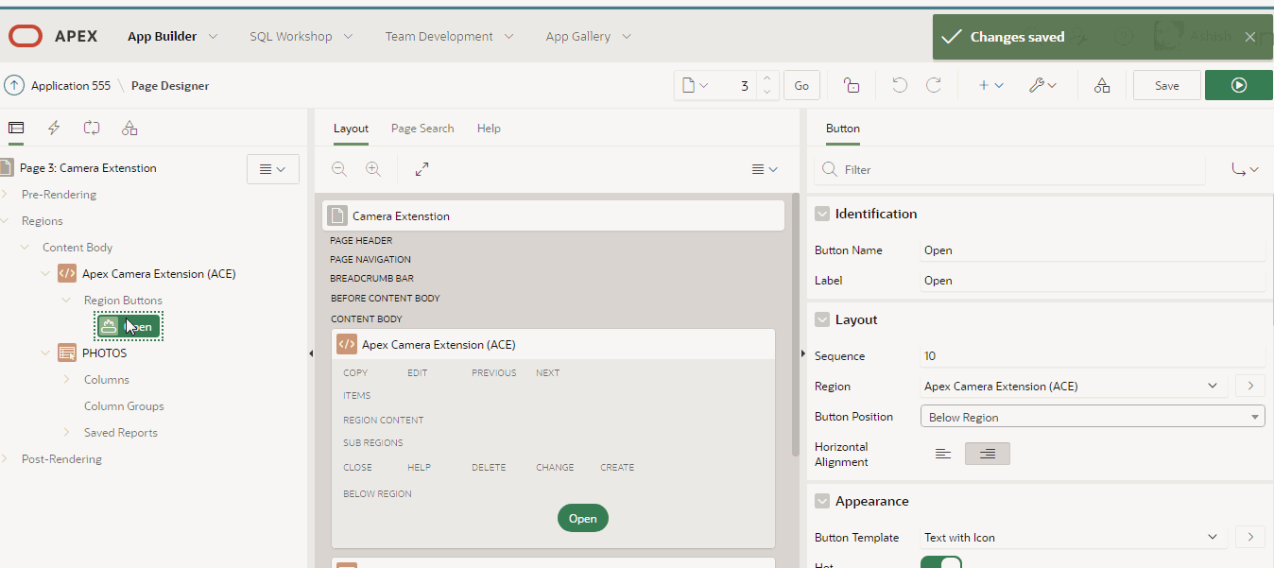Open the Processing tab icon in left pane
This screenshot has width=1274, height=568.
[x=92, y=128]
